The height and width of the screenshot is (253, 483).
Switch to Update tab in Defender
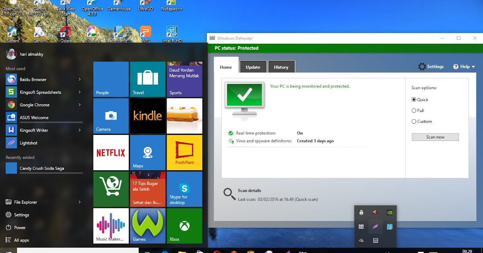pyautogui.click(x=253, y=67)
